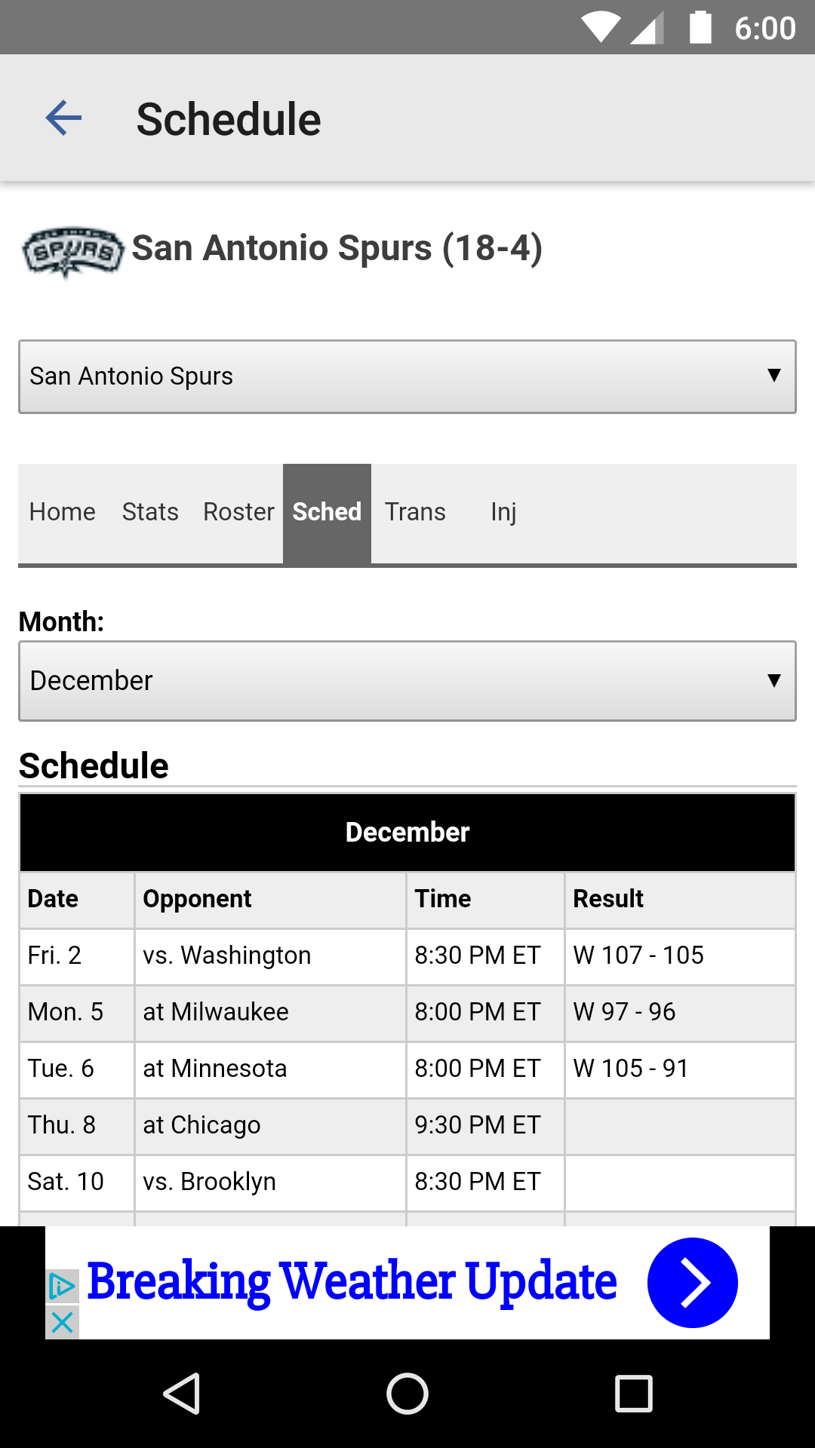Image resolution: width=815 pixels, height=1448 pixels.
Task: Open the team selection dropdown
Action: [407, 376]
